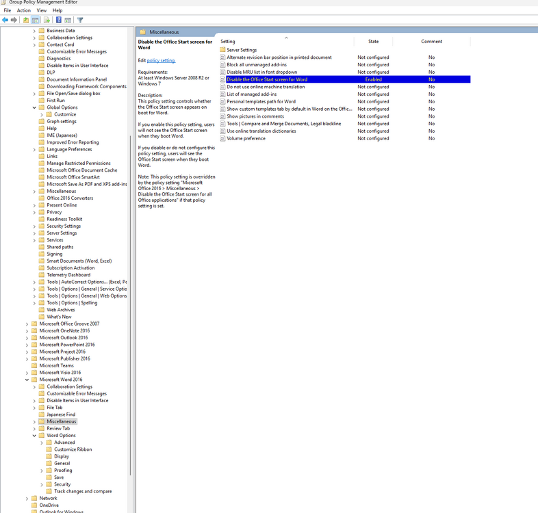Select Track changes and compare in the tree
This screenshot has width=538, height=513.
[83, 491]
